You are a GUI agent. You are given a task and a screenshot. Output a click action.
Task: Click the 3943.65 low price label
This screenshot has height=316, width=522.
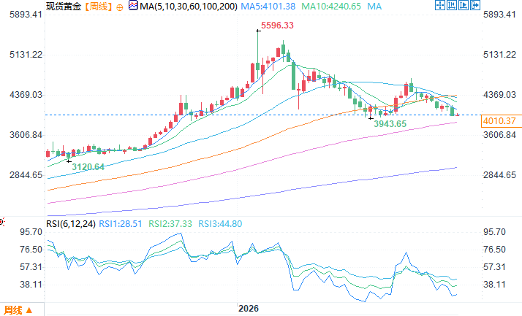390,124
